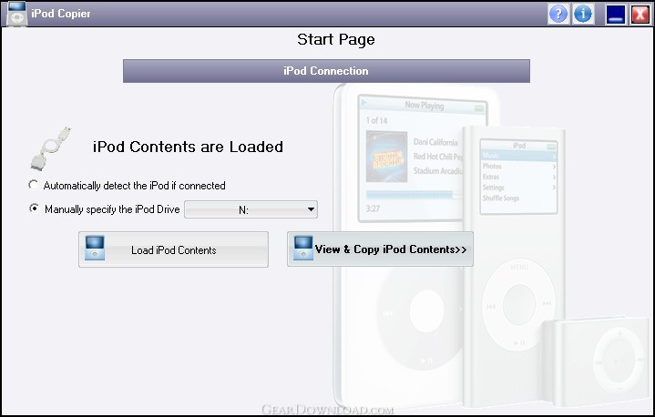Click the 'iPod Contents are Loaded' status text
This screenshot has height=417, width=655.
(188, 147)
